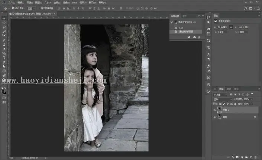Set history brush source beside snapshot

tap(171, 22)
